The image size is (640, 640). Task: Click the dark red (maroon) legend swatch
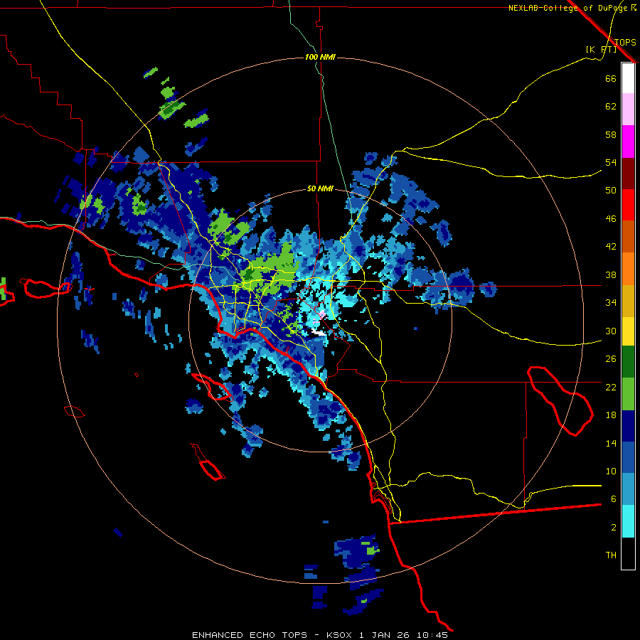pyautogui.click(x=628, y=174)
